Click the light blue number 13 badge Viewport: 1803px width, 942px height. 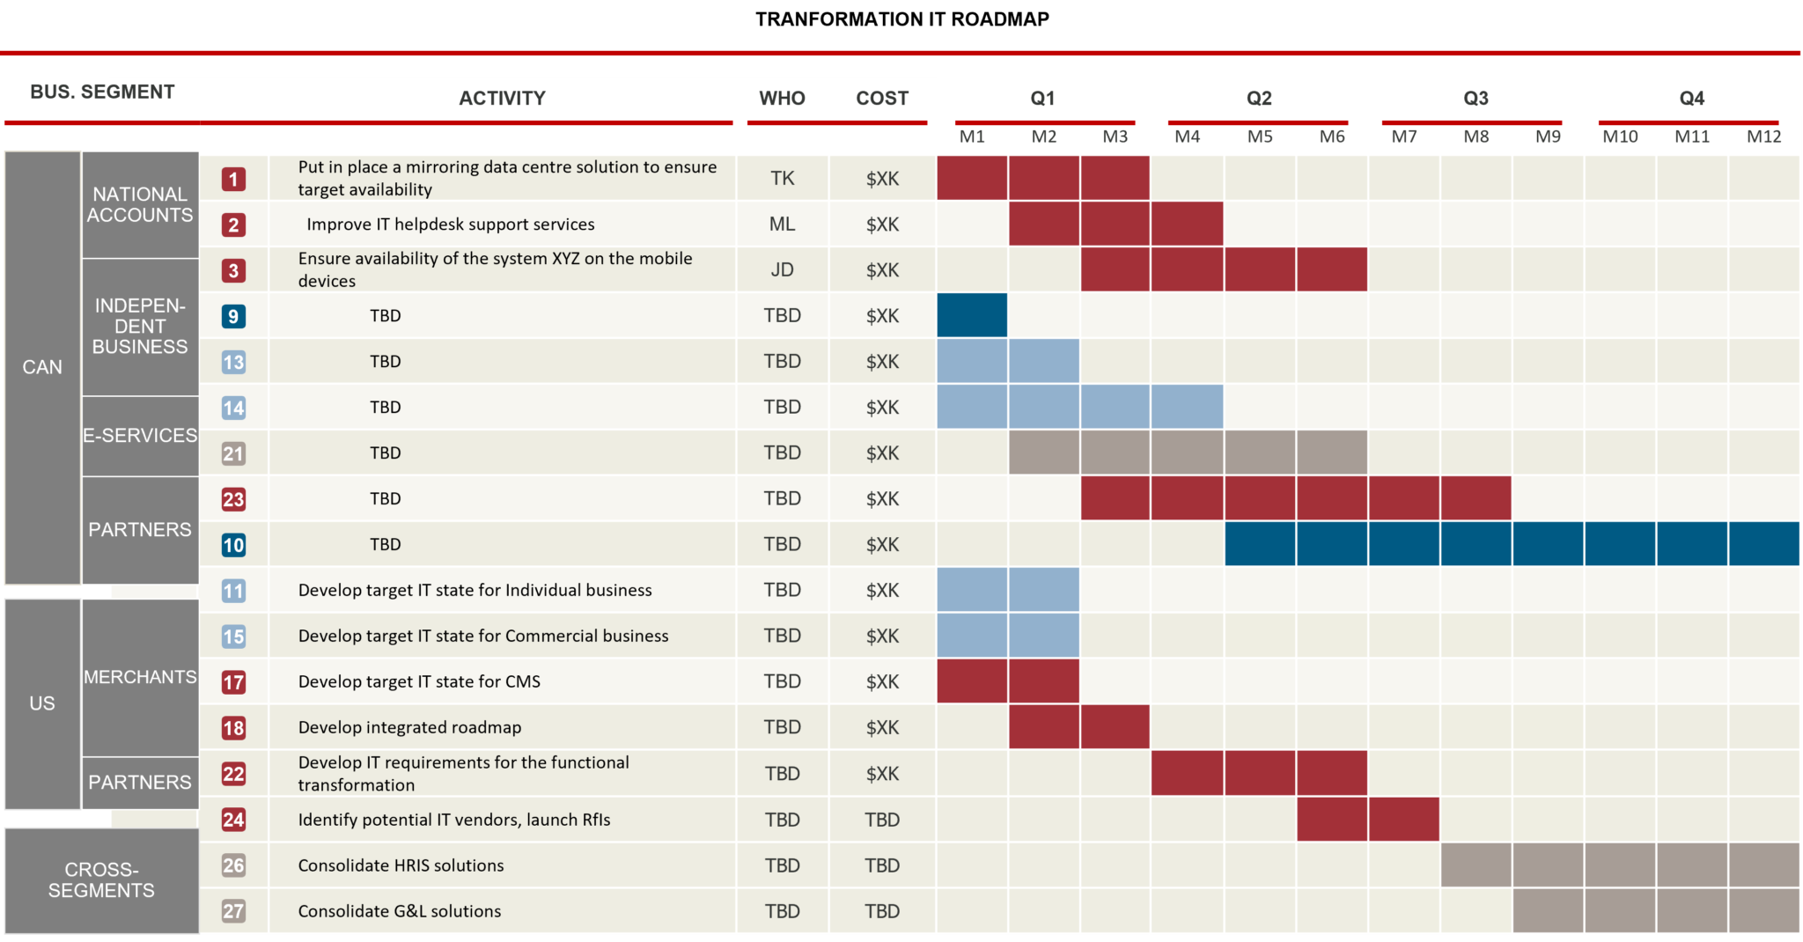pyautogui.click(x=233, y=363)
